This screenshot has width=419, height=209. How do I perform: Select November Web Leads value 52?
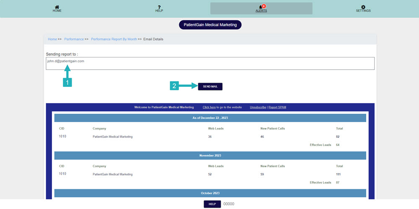click(x=210, y=175)
